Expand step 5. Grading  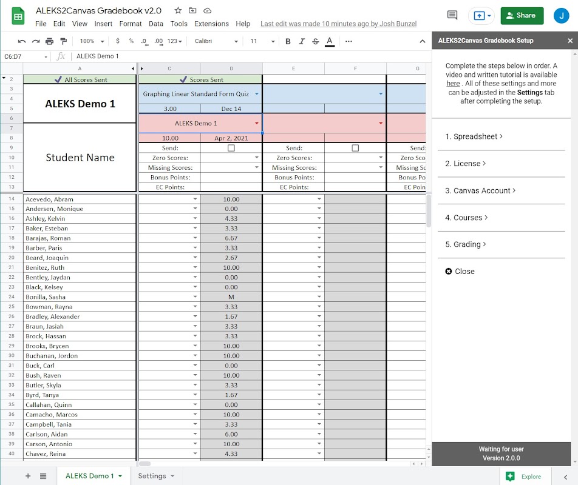point(466,244)
